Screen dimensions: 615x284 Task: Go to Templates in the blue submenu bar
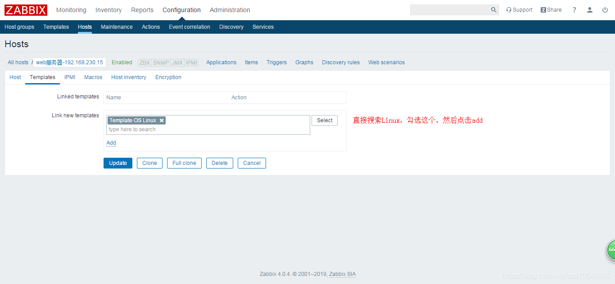click(56, 27)
